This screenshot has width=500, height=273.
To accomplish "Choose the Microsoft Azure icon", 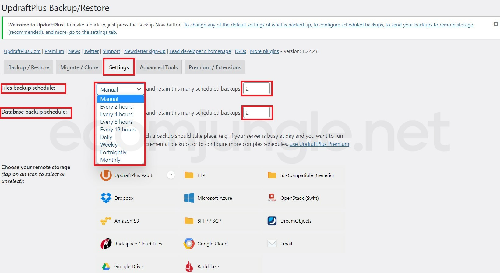I will click(189, 198).
